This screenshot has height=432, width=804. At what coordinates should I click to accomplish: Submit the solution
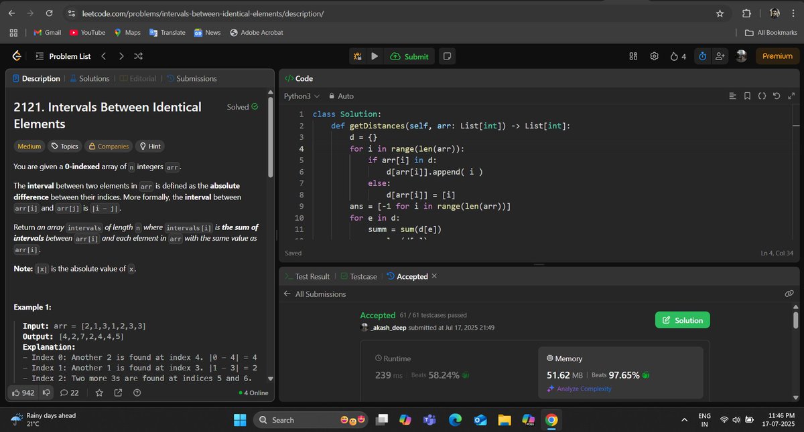409,56
